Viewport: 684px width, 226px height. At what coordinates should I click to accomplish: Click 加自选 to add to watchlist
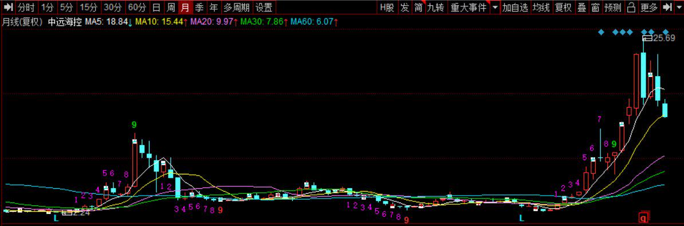point(515,7)
